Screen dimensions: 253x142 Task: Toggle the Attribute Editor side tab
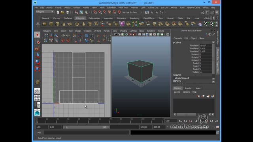(217, 38)
